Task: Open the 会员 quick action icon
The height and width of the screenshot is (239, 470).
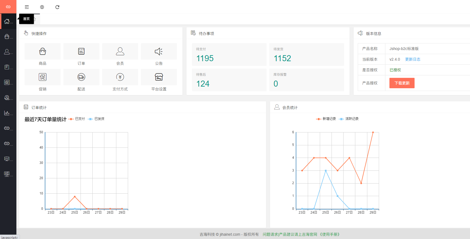Action: click(120, 51)
